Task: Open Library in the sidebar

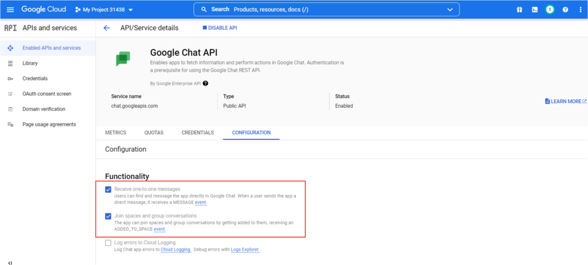Action: tap(30, 63)
